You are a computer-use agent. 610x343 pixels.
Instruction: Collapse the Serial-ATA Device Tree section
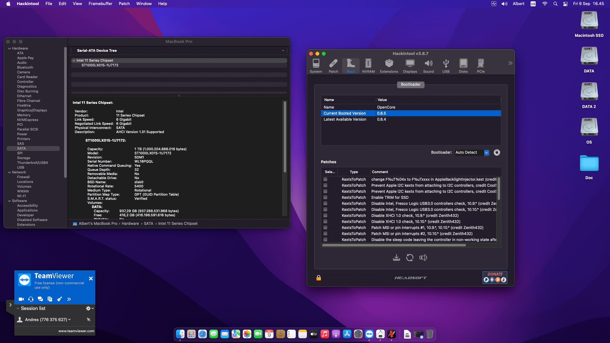(x=283, y=50)
